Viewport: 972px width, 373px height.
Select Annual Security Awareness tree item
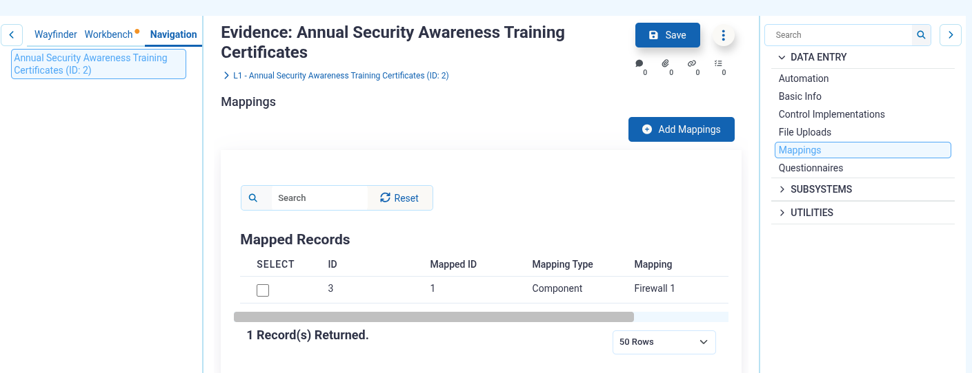click(x=99, y=64)
